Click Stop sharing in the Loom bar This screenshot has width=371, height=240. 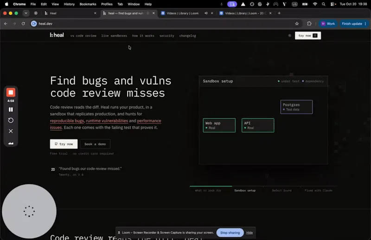pyautogui.click(x=230, y=233)
